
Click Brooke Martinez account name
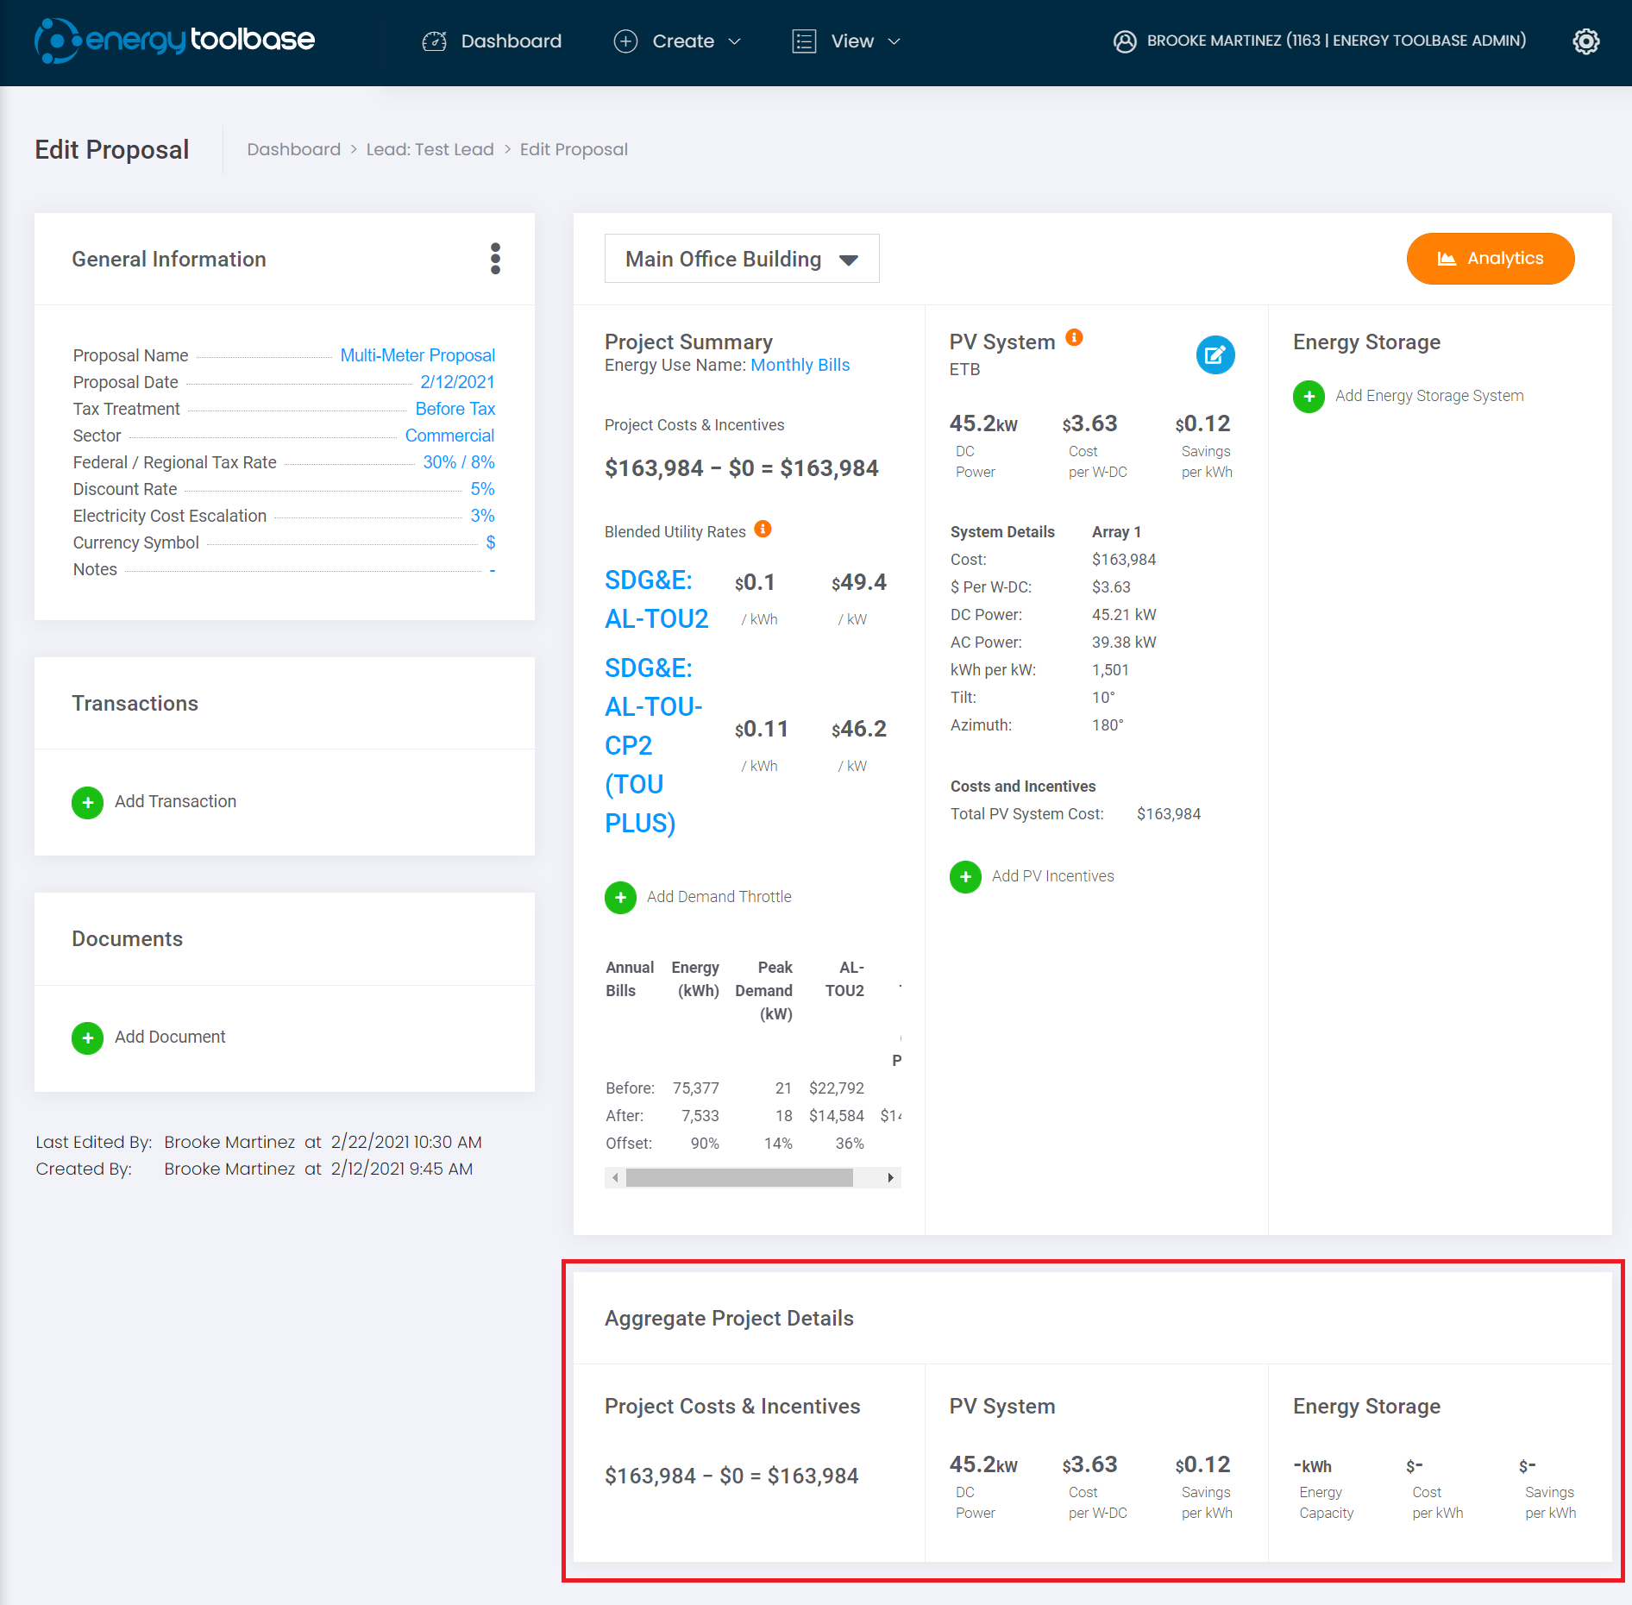coord(1336,41)
